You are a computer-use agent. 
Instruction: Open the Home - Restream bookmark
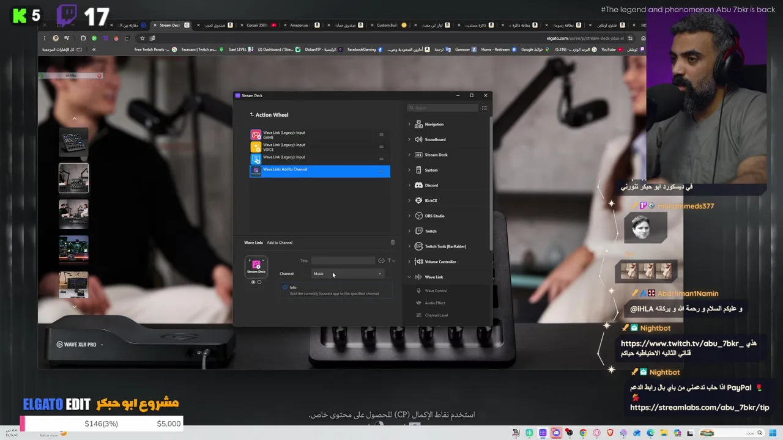point(498,50)
